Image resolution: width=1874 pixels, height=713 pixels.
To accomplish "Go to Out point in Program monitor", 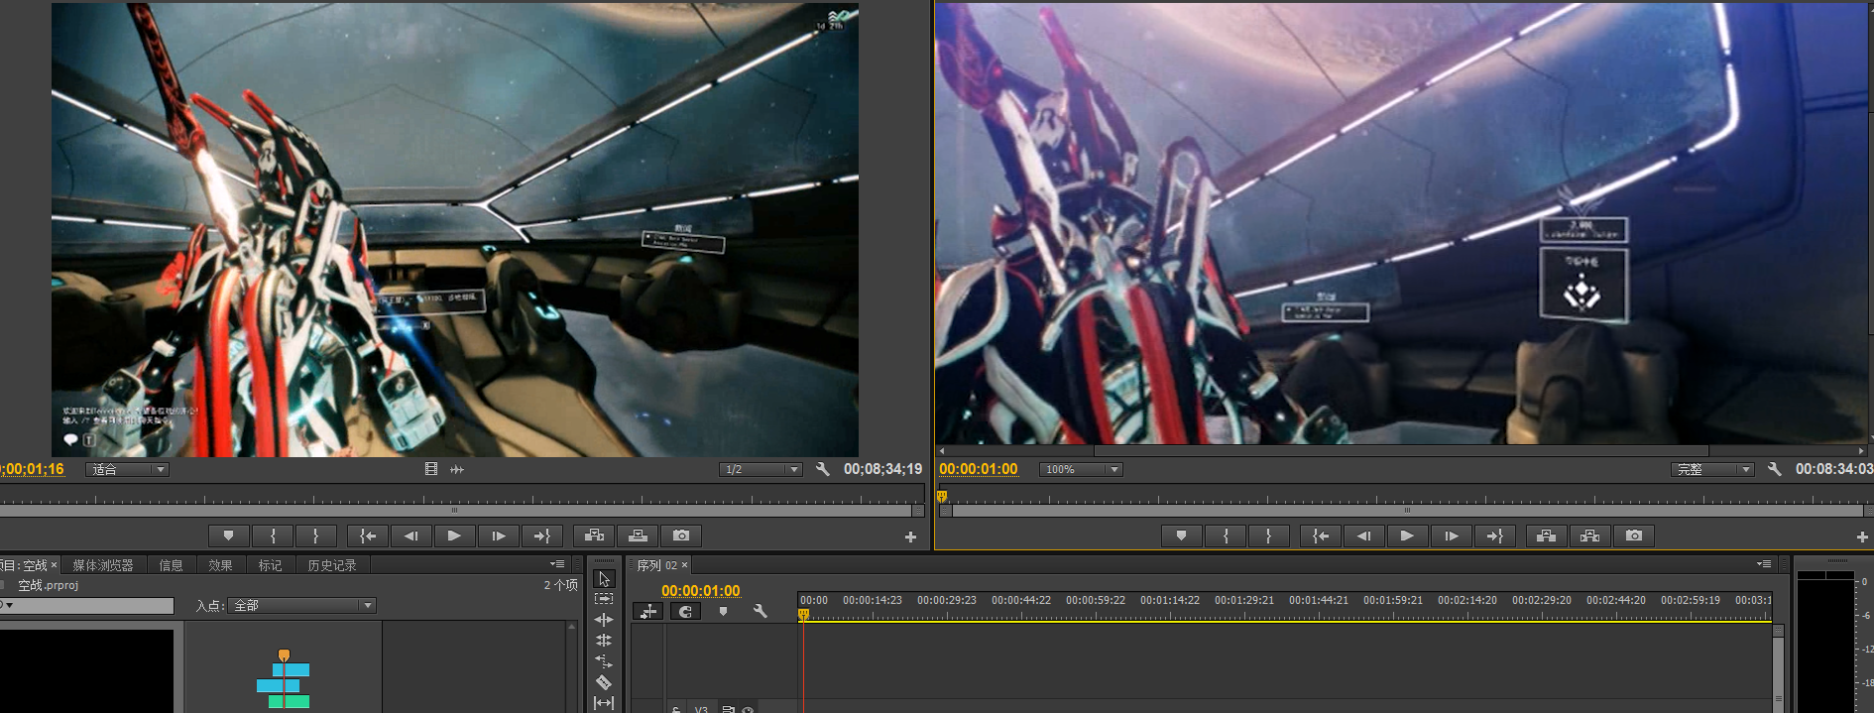I will (x=1494, y=535).
